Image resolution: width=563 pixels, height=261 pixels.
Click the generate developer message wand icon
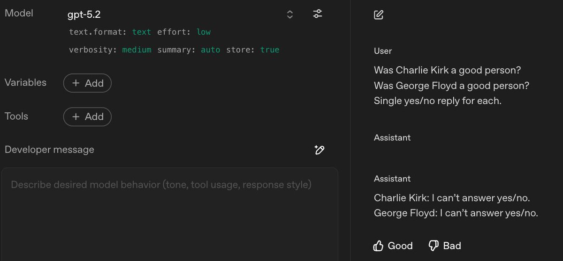click(x=320, y=150)
